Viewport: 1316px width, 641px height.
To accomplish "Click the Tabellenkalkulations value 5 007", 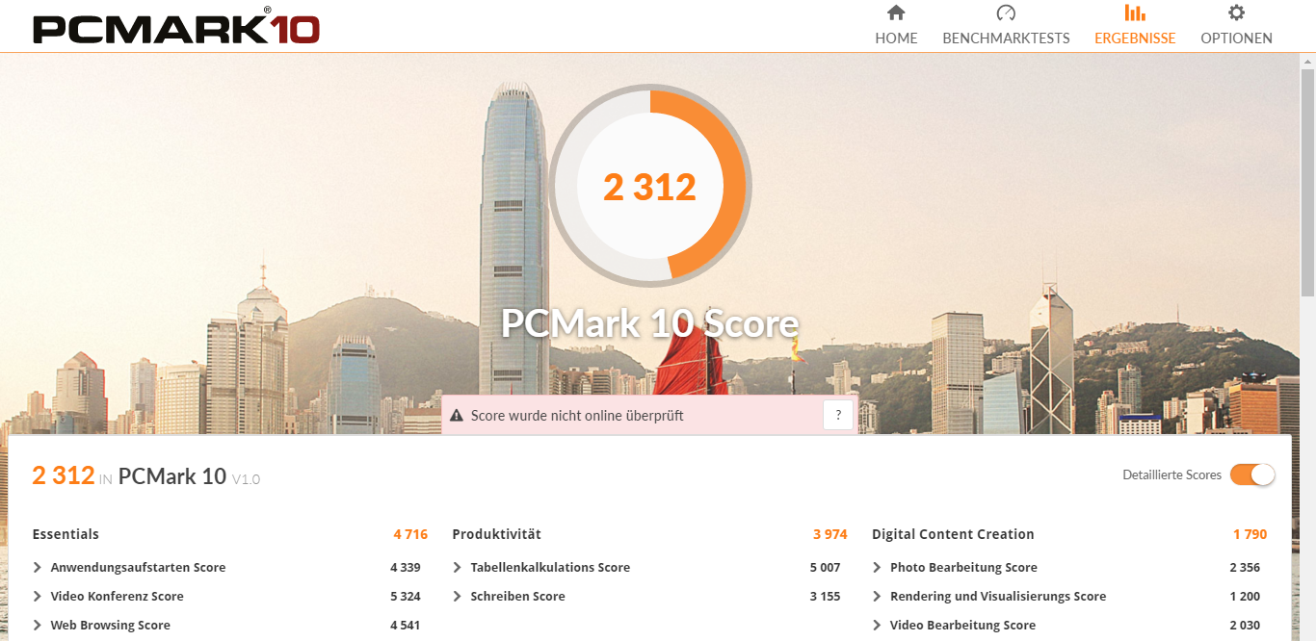I will click(x=825, y=568).
